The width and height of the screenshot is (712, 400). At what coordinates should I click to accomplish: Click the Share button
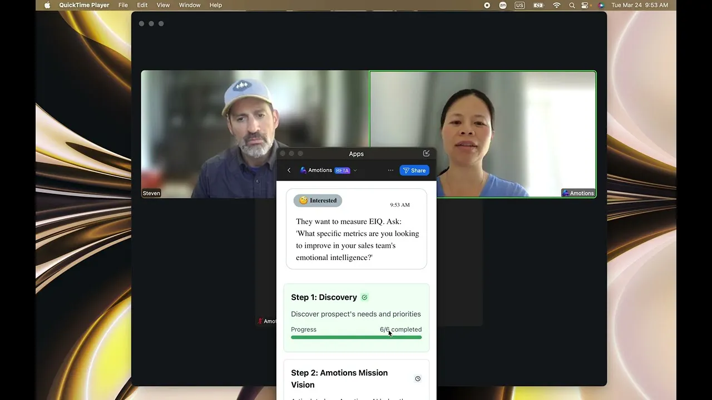[x=414, y=171]
